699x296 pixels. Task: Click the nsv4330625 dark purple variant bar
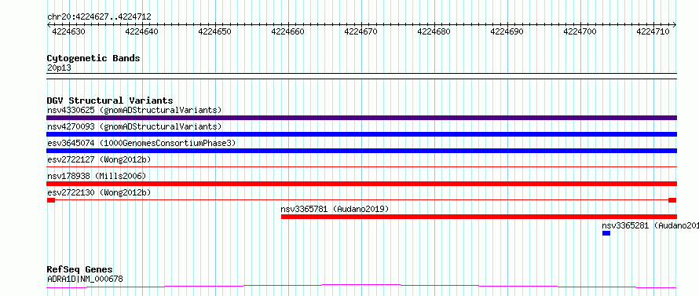(x=361, y=118)
